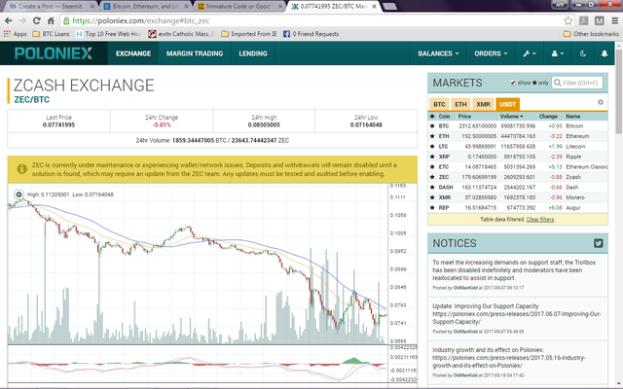
Task: Open the notifications bell icon
Action: [605, 53]
